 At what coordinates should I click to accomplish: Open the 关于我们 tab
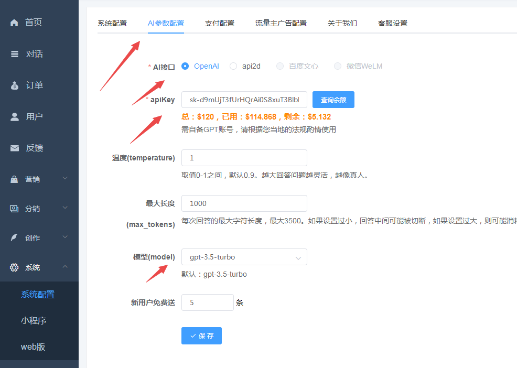point(342,23)
